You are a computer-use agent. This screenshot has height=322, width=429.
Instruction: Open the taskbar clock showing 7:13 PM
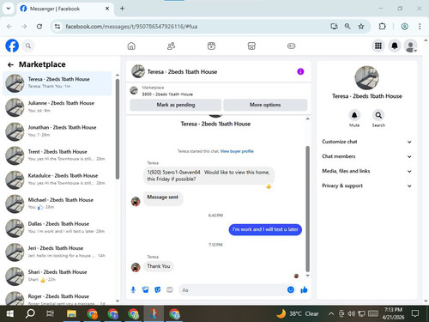coord(393,313)
